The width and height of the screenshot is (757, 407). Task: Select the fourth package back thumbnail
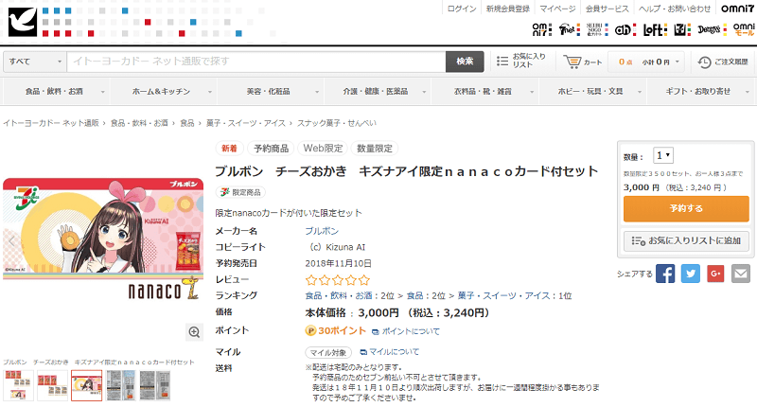tap(121, 385)
